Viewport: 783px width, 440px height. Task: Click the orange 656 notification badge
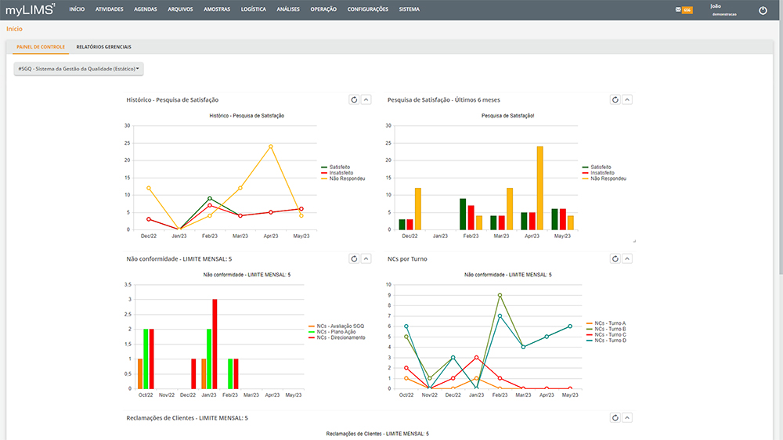[x=687, y=10]
